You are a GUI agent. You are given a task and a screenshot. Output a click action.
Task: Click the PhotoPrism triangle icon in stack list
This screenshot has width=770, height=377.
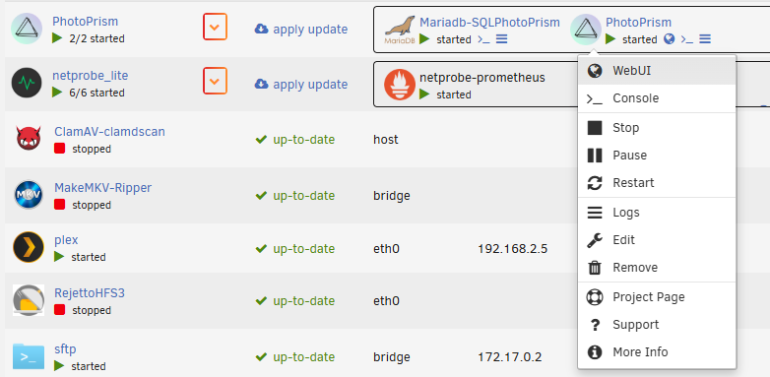pos(27,29)
